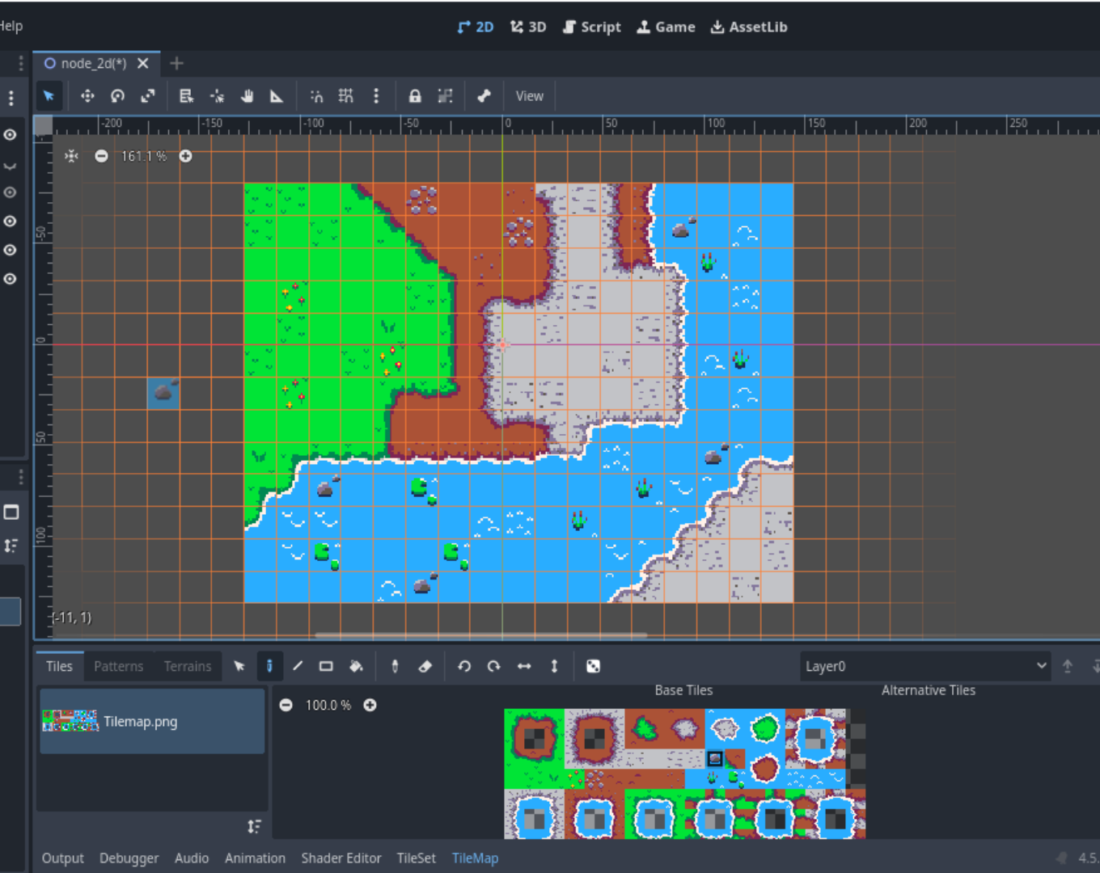The height and width of the screenshot is (873, 1100).
Task: Center the viewport view icon
Action: [x=72, y=156]
